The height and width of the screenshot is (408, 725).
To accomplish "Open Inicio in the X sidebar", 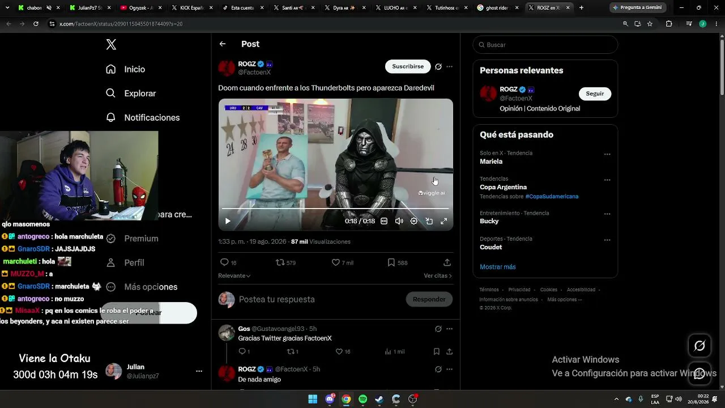I will 126,69.
